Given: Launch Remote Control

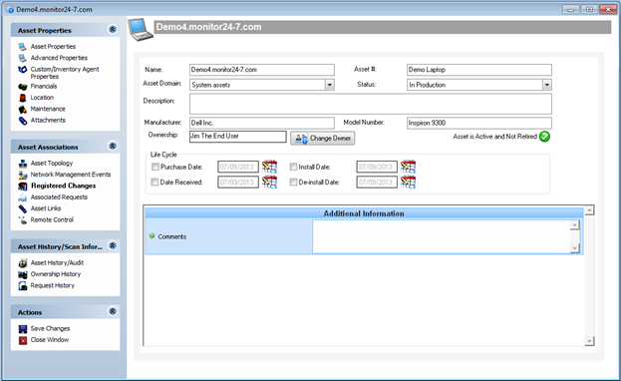Looking at the screenshot, I should coord(52,220).
